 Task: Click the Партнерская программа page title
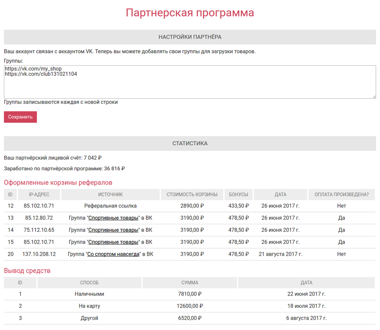click(190, 13)
